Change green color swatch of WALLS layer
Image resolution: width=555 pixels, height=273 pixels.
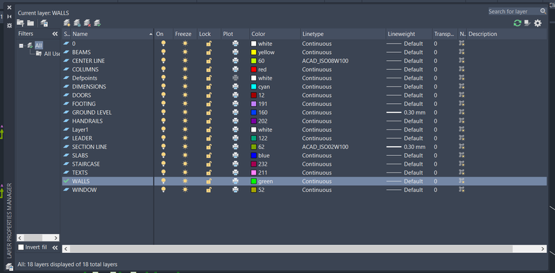(x=253, y=181)
